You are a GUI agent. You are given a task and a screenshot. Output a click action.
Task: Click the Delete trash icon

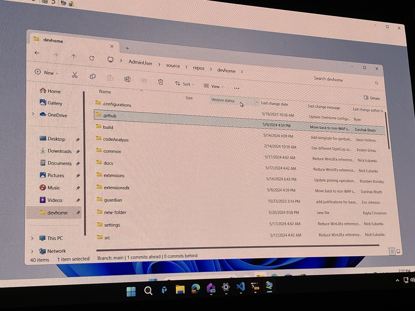(x=160, y=82)
